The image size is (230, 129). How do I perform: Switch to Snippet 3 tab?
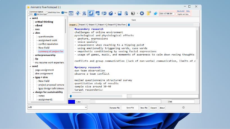click(92, 25)
